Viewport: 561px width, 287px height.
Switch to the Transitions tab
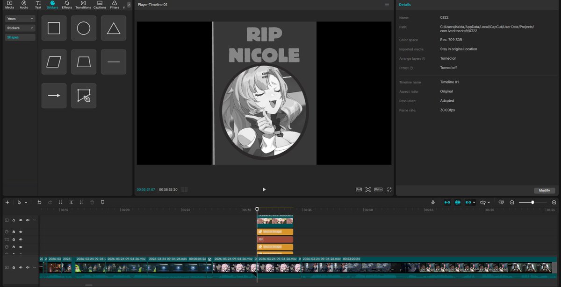(x=83, y=5)
